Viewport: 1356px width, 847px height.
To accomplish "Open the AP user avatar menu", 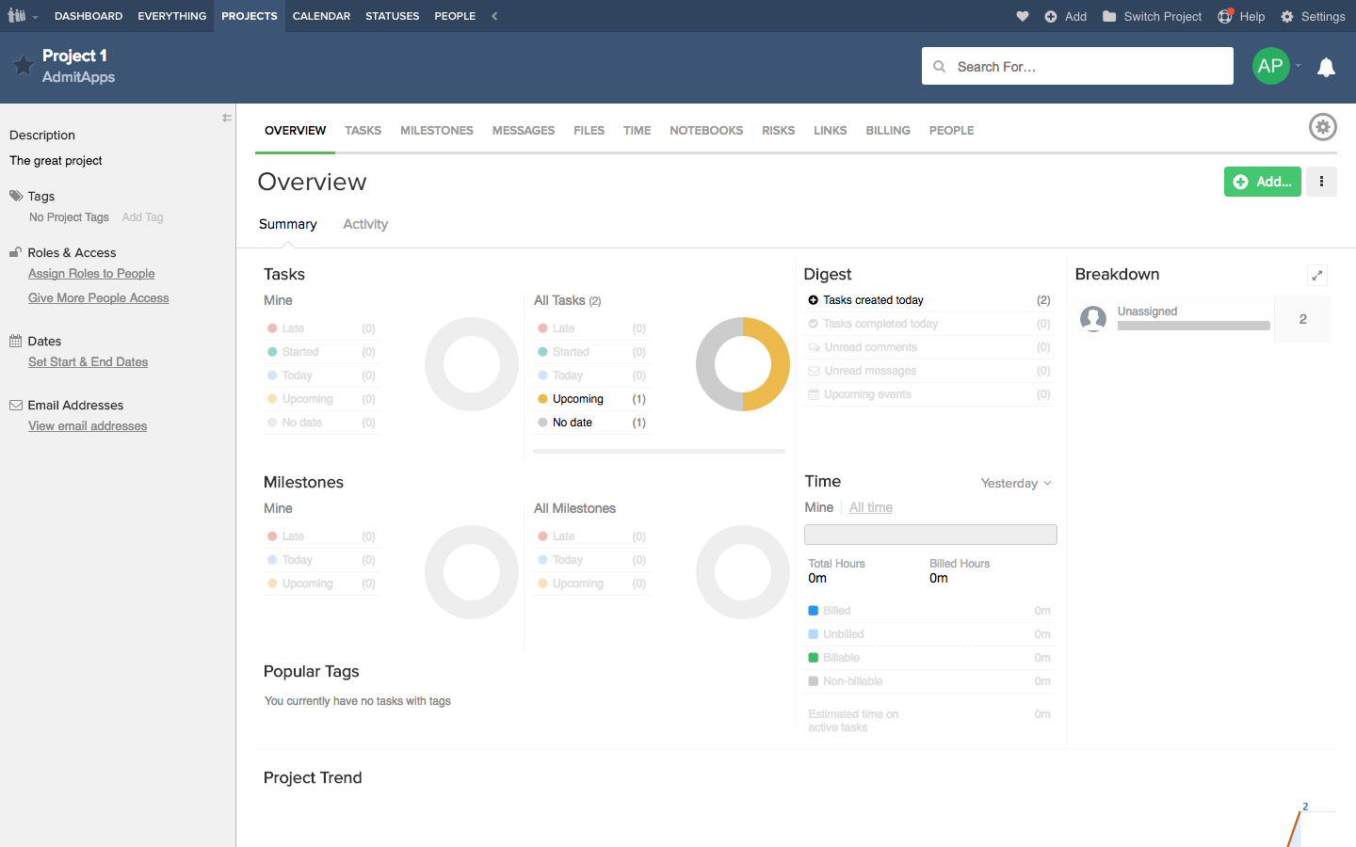I will click(1270, 66).
